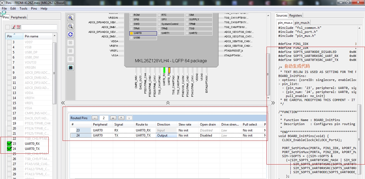365x179 pixels.
Task: Check the pin 5 USB0_DP checkbox
Action: [x=9, y=52]
